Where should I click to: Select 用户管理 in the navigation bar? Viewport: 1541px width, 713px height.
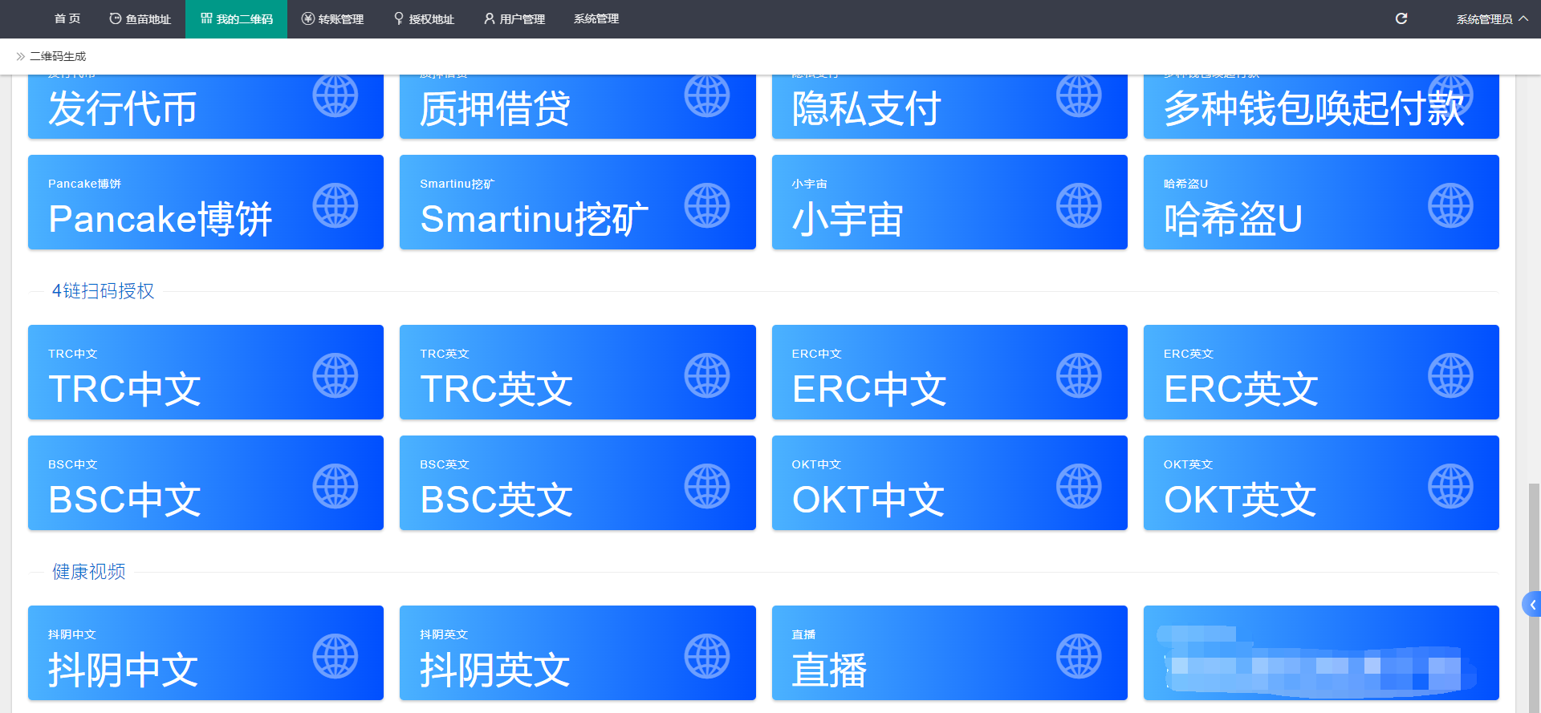[x=514, y=19]
